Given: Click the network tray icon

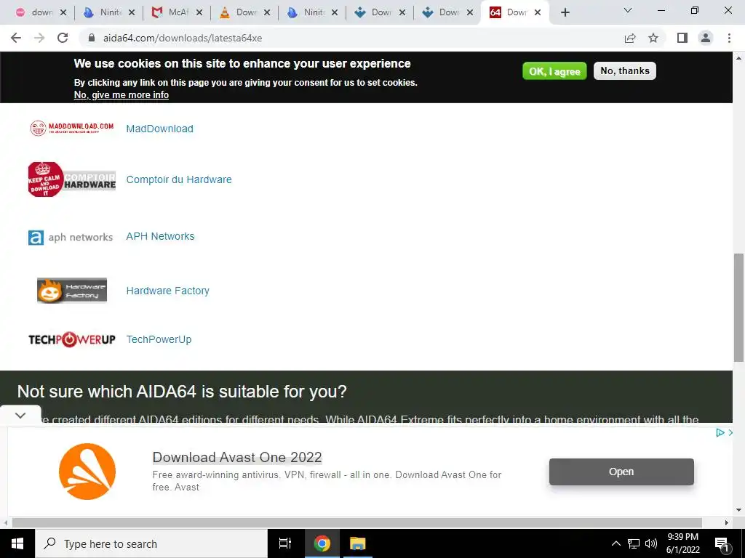Looking at the screenshot, I should (634, 543).
